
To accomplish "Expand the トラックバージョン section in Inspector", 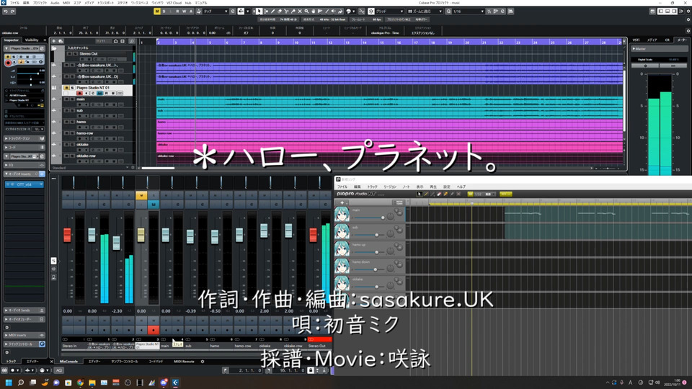I will [x=24, y=138].
